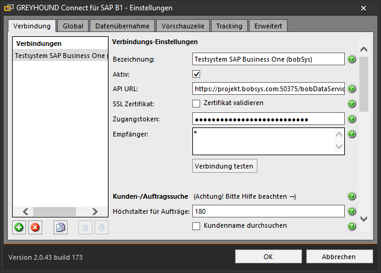Open help icon next to Bezeichnung field
The width and height of the screenshot is (381, 273).
(x=351, y=59)
